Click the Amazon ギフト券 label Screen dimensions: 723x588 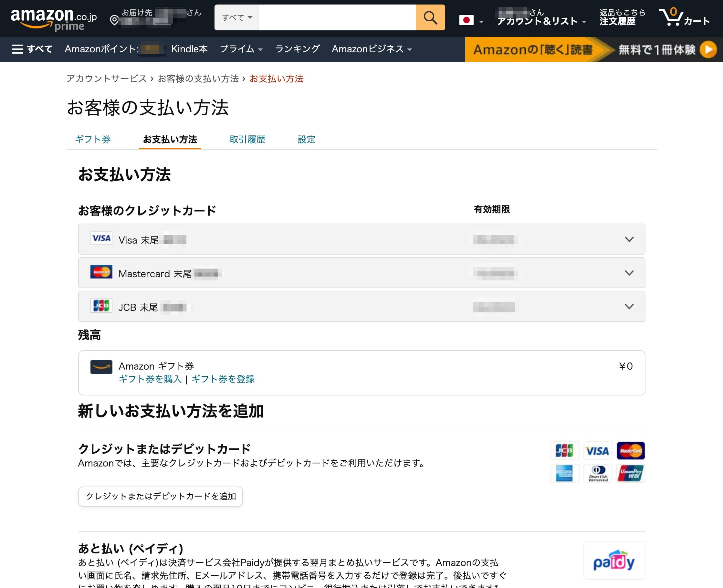coord(156,366)
